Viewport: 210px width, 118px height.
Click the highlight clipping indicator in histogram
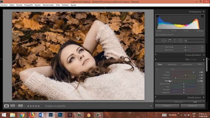pos(202,16)
